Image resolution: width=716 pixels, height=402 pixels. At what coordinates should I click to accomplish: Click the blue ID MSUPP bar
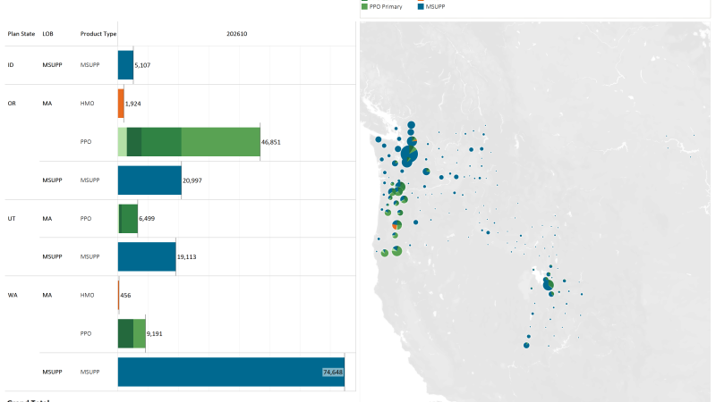(125, 65)
